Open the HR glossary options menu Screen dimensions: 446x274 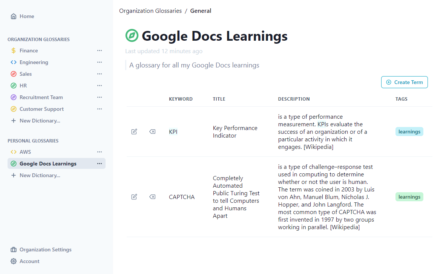[x=99, y=86]
